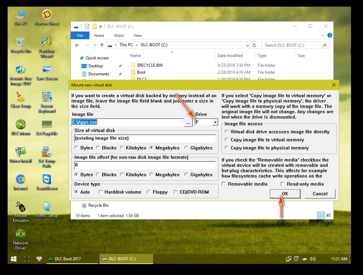Open the Set Temp Path icon
The image size is (363, 275).
pyautogui.click(x=47, y=157)
